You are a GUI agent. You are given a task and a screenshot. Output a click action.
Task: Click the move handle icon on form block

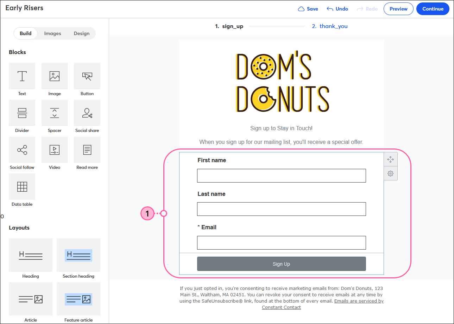tap(390, 159)
